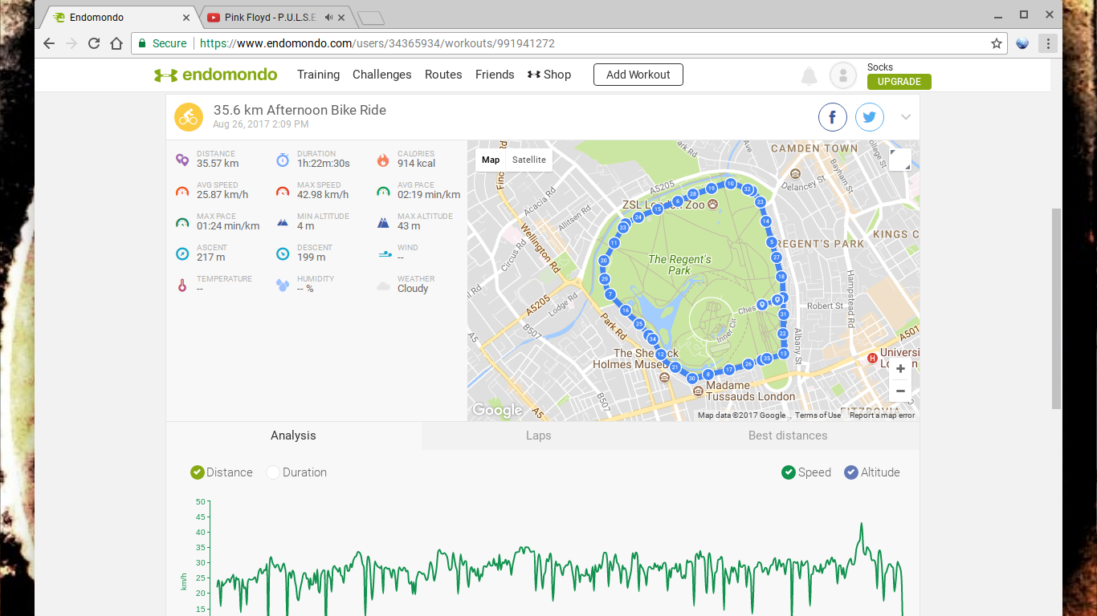Close the Endomondo browser tab
This screenshot has width=1097, height=616.
point(187,18)
